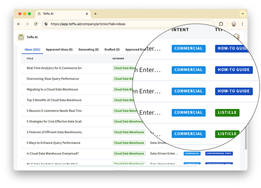
Task: Close the Toffu AI browser tab
Action: (x=87, y=14)
